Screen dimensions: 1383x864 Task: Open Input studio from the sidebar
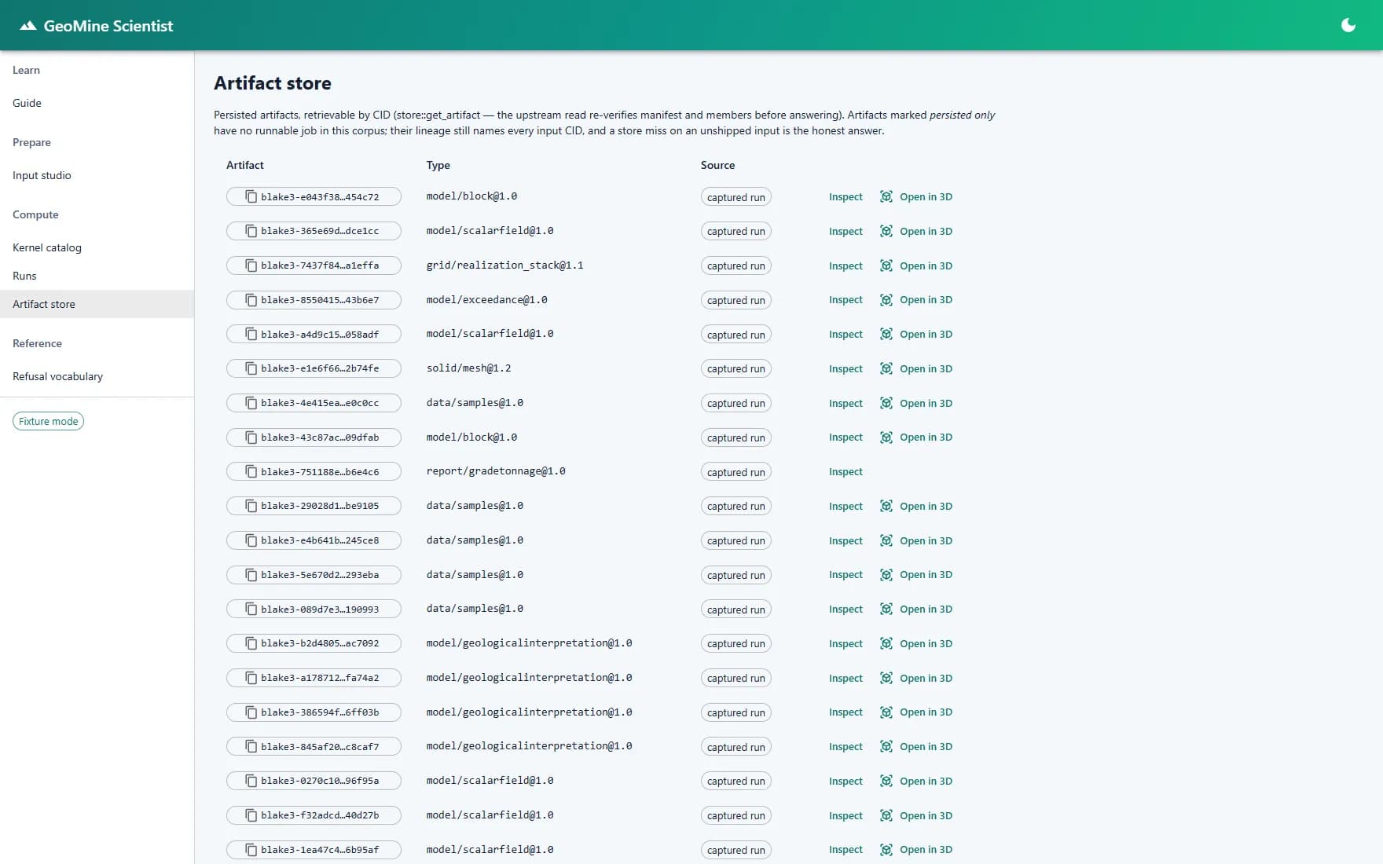[42, 175]
